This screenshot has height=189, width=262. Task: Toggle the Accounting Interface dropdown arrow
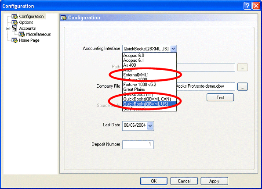[173, 49]
